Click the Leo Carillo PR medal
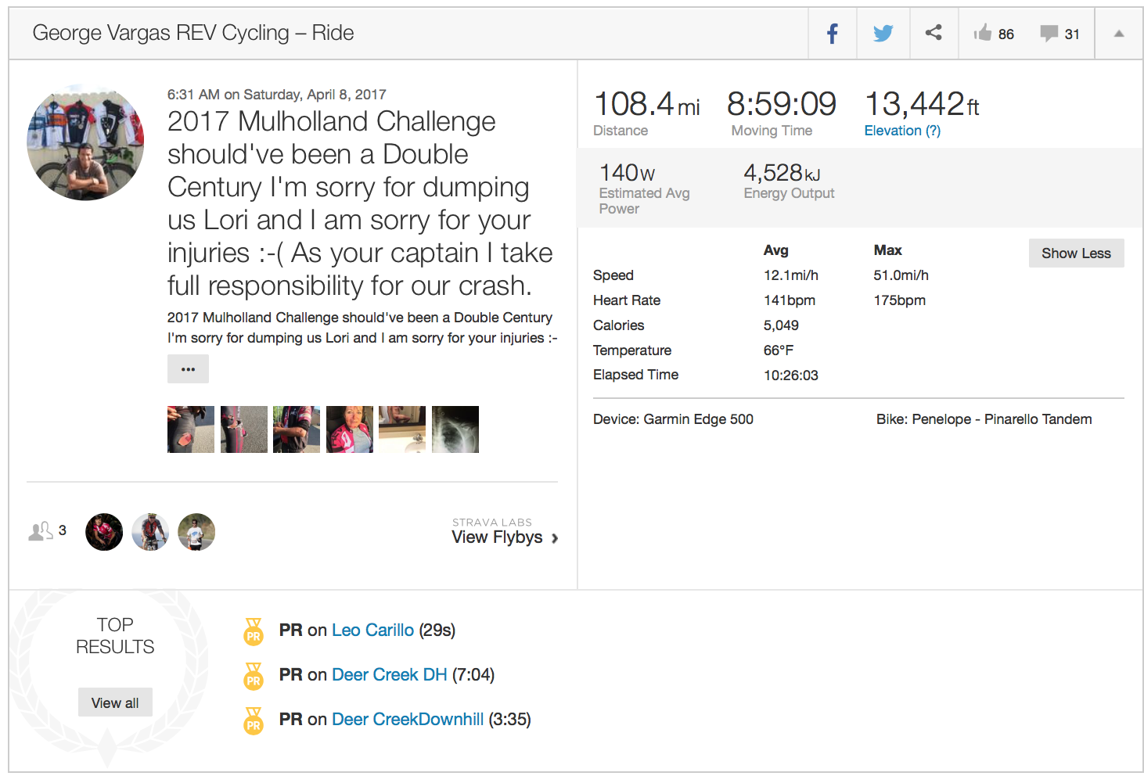The height and width of the screenshot is (776, 1144). coord(254,631)
